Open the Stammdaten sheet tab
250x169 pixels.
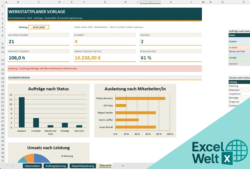[x=32, y=166]
